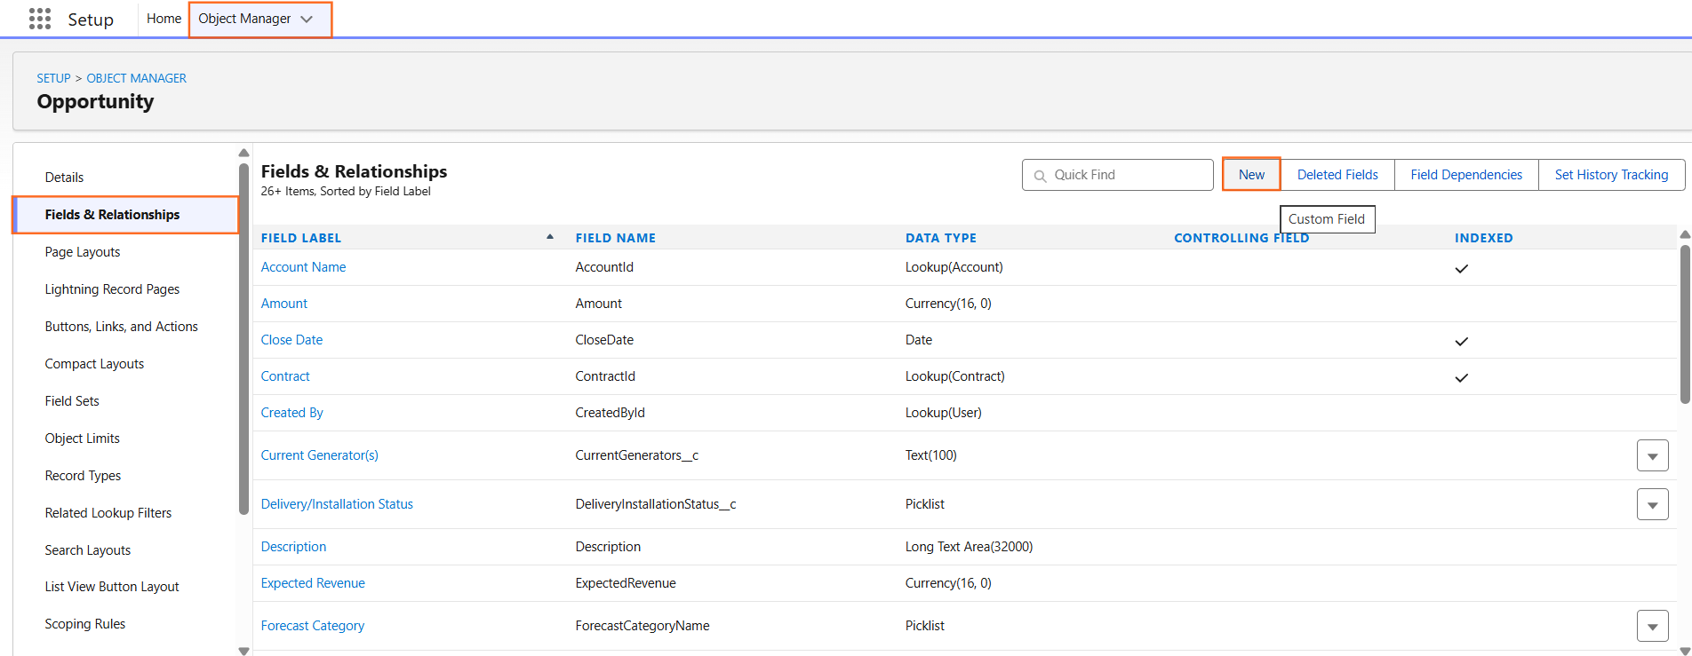Image resolution: width=1692 pixels, height=656 pixels.
Task: Sort by DATA TYPE column header
Action: tap(940, 238)
